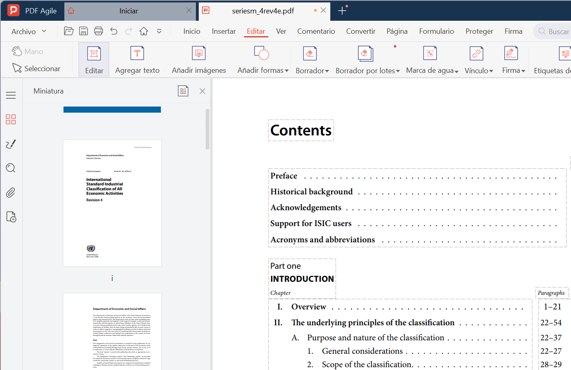571x370 pixels.
Task: Switch to the Convertir ribbon tab
Action: [x=360, y=31]
